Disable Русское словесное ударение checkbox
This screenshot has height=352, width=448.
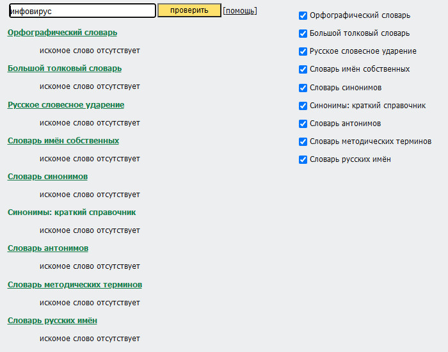click(303, 51)
